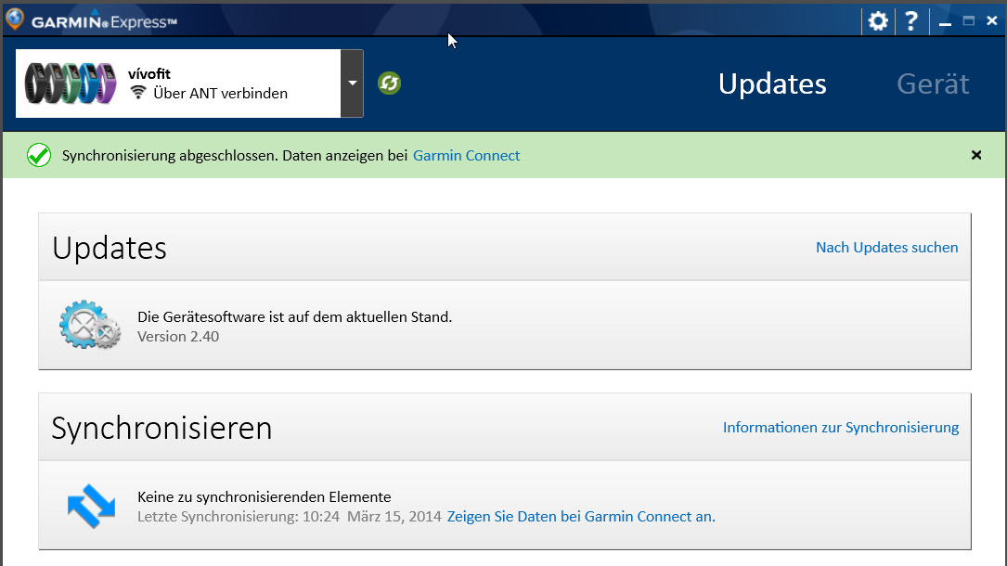The width and height of the screenshot is (1007, 566).
Task: Expand the vívofit device dropdown arrow
Action: click(x=352, y=84)
